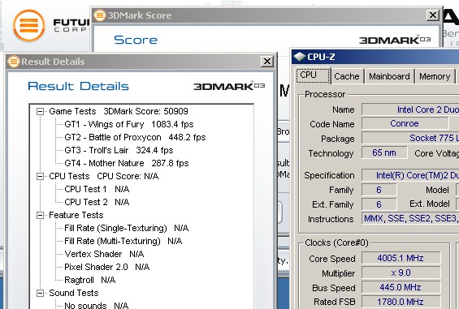Click the 3DMark Score title bar icon

[100, 15]
